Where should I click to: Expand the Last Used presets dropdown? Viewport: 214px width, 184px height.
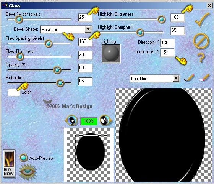[176, 78]
